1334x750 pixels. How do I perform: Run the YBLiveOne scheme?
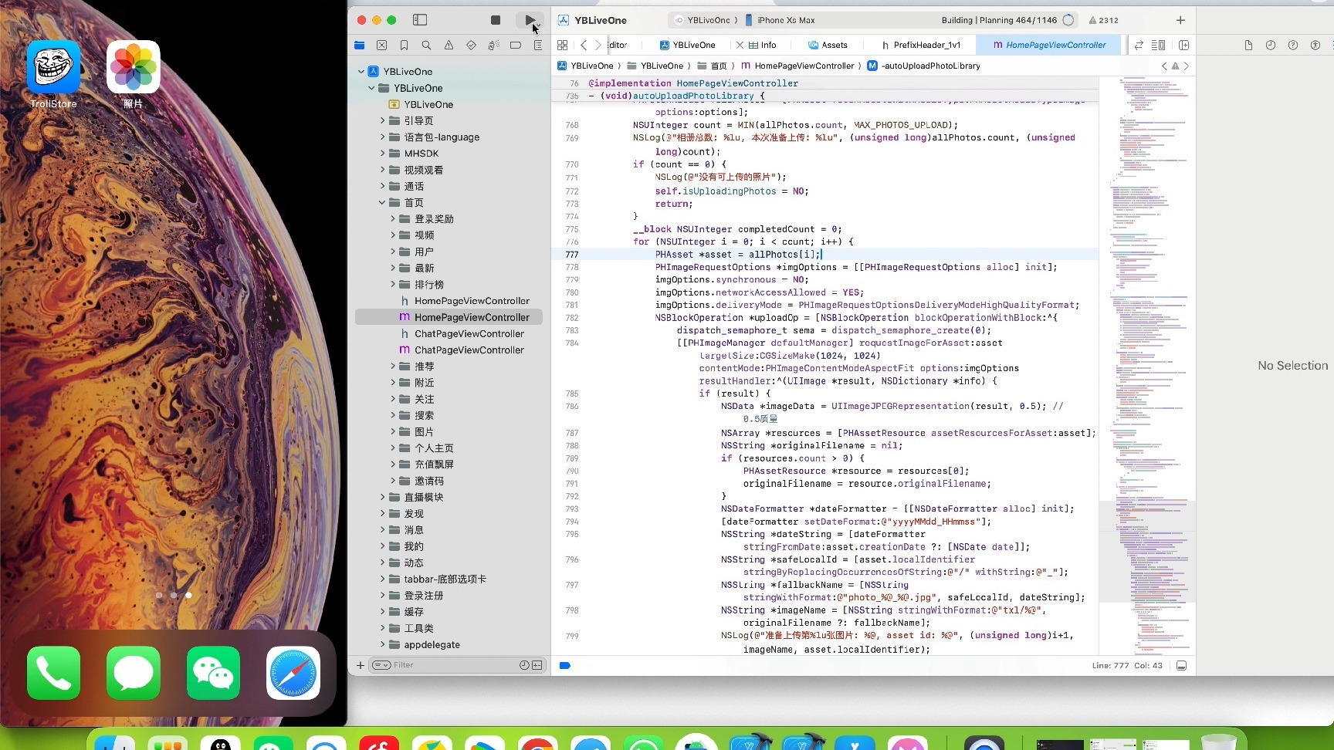pyautogui.click(x=530, y=20)
